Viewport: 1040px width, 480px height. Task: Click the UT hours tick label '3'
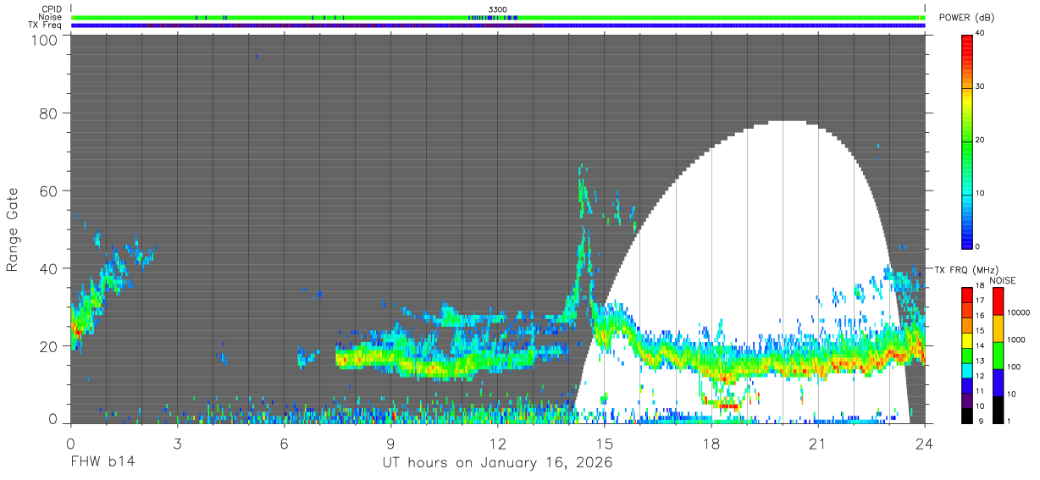(177, 443)
